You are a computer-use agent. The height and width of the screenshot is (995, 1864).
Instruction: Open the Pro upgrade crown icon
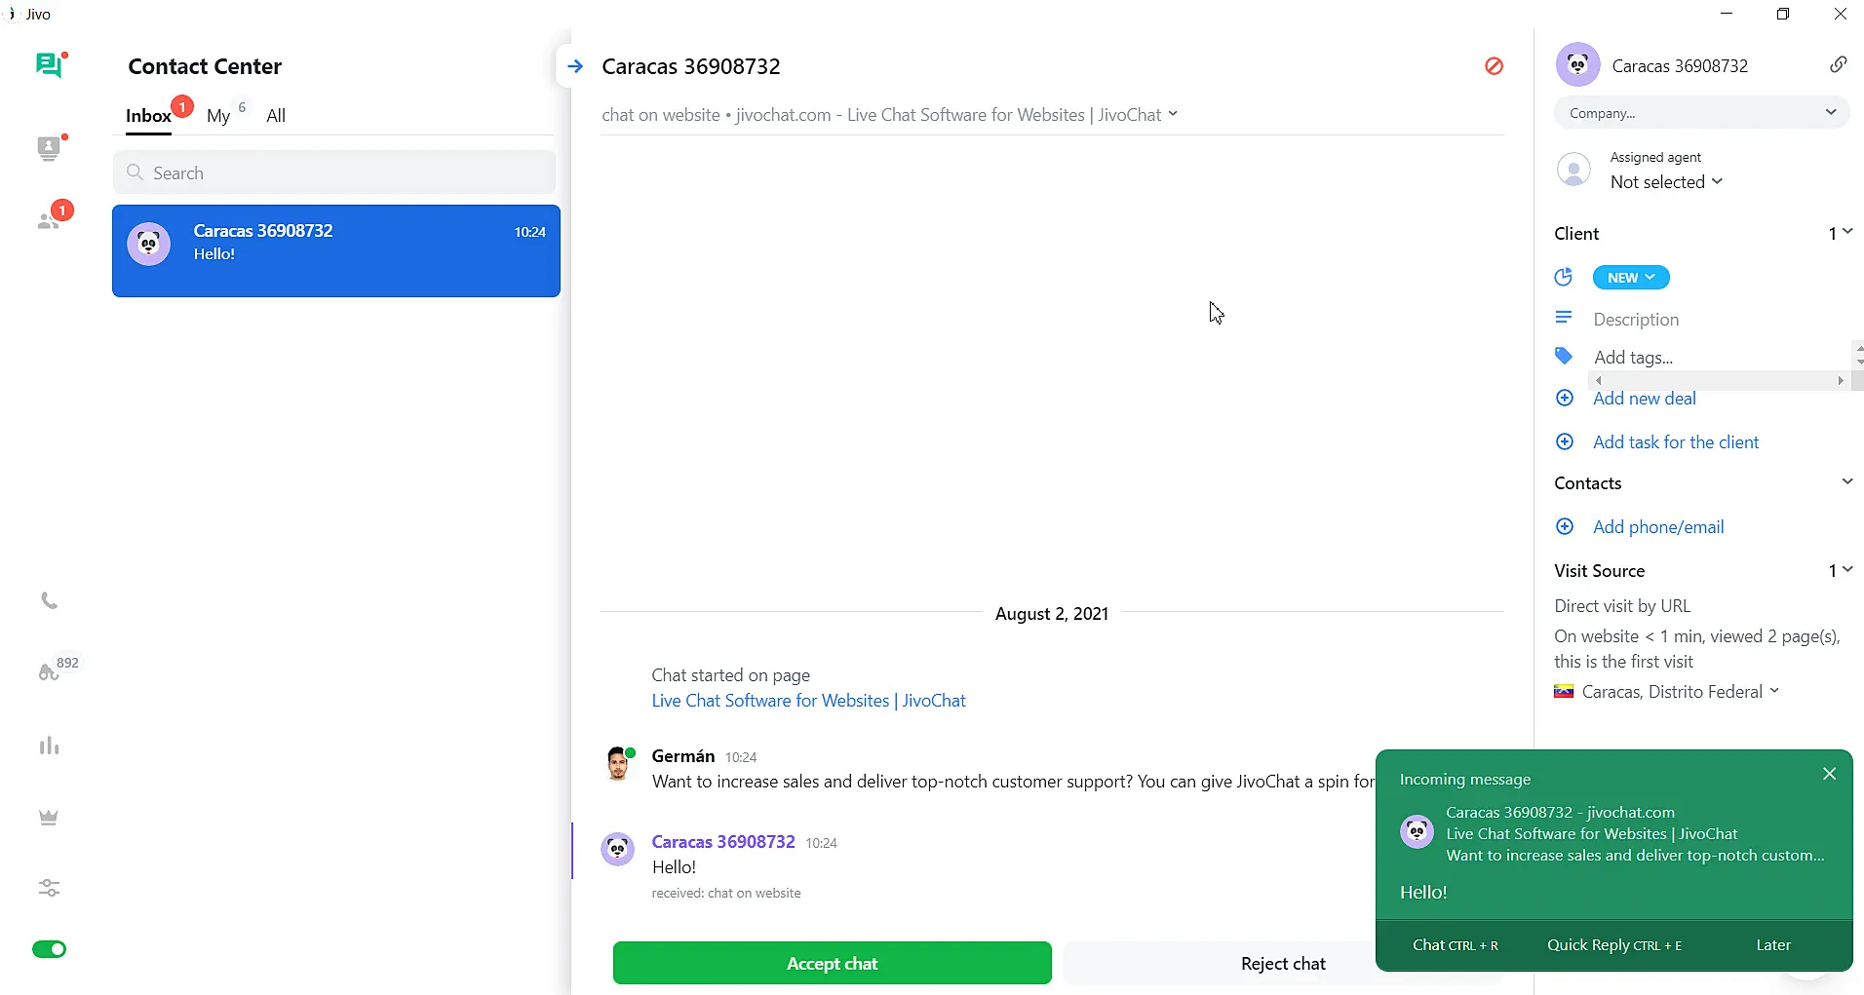48,817
